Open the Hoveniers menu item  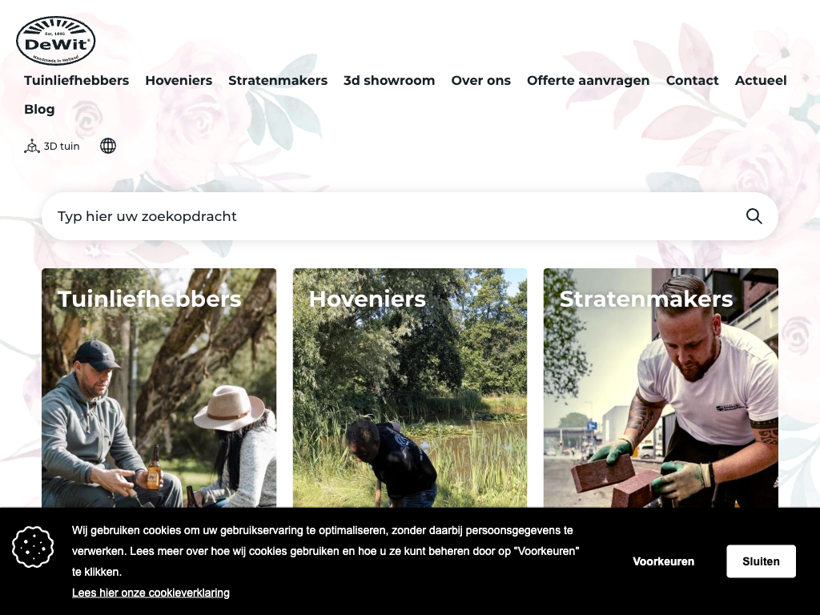click(x=179, y=81)
